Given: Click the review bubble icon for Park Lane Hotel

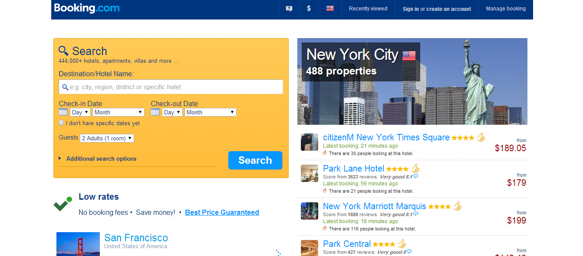Looking at the screenshot, I should pyautogui.click(x=415, y=176).
